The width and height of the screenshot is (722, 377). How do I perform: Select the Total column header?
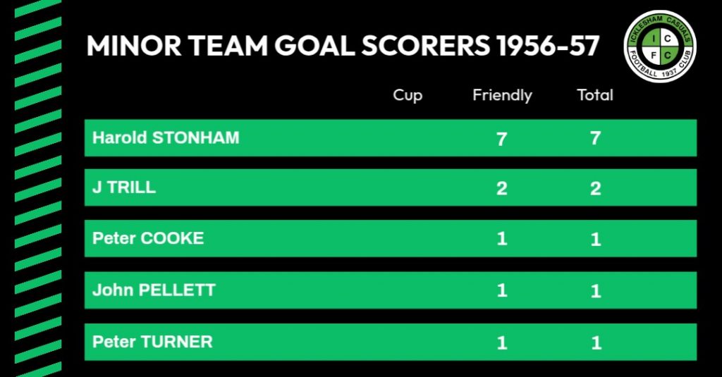click(595, 95)
